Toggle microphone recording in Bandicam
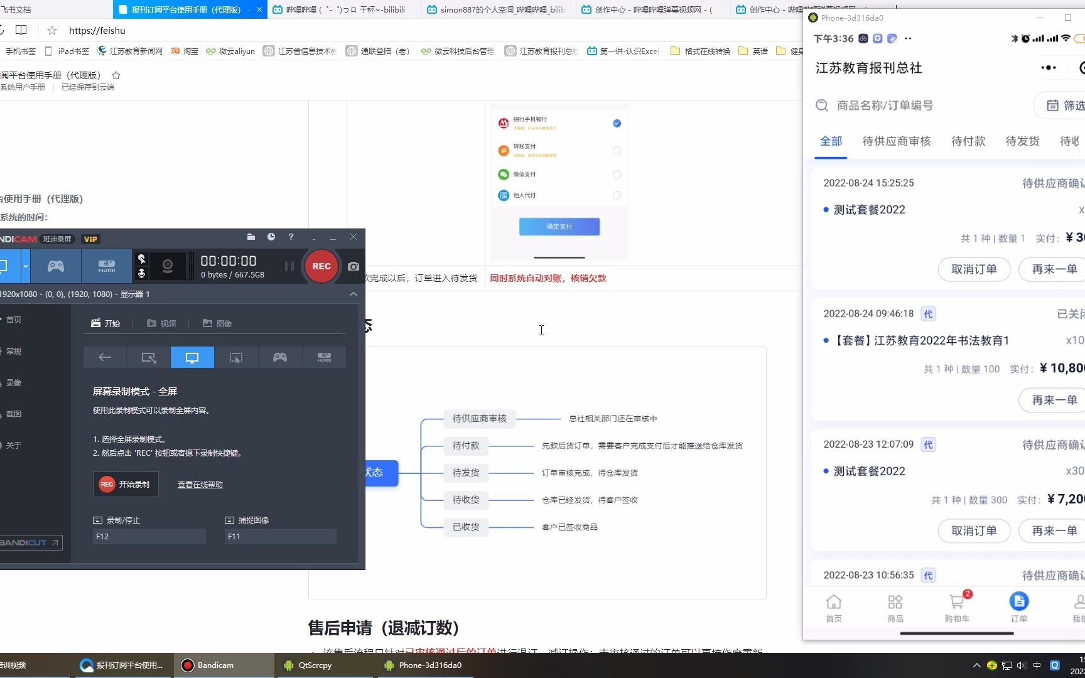Viewport: 1085px width, 678px height. pos(141,273)
